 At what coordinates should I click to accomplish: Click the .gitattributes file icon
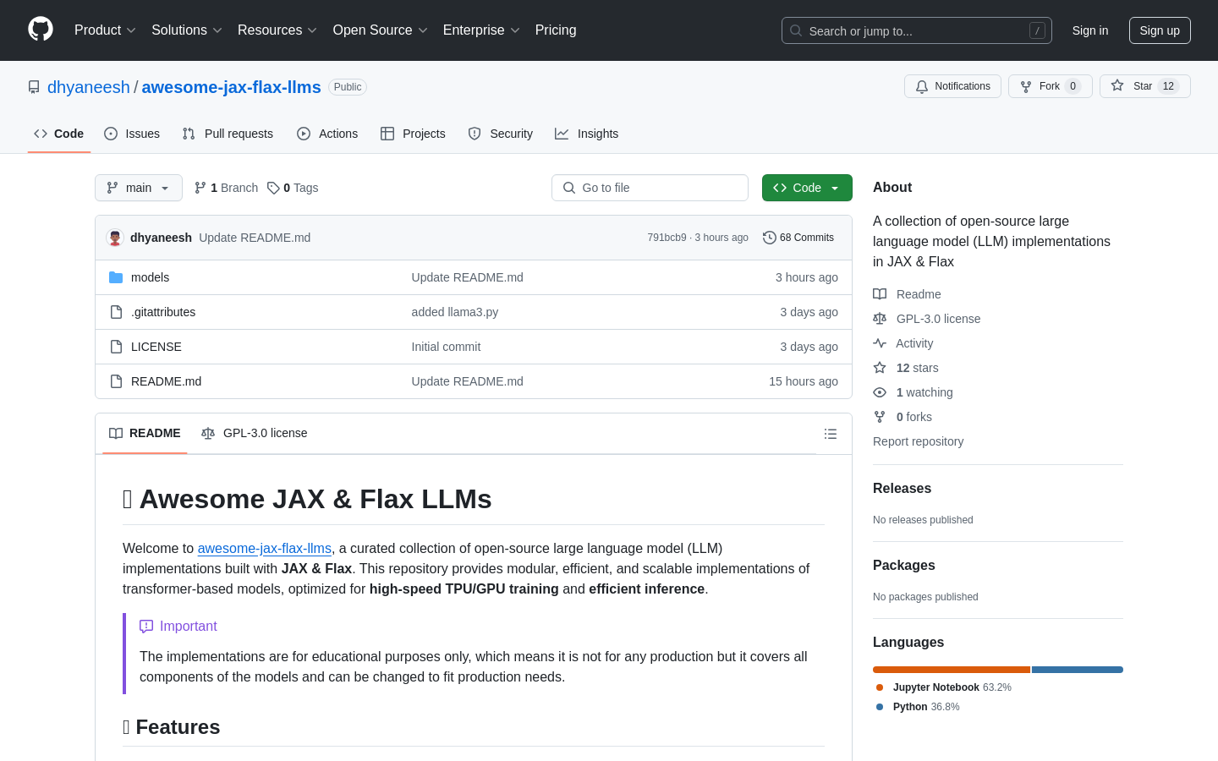tap(116, 312)
